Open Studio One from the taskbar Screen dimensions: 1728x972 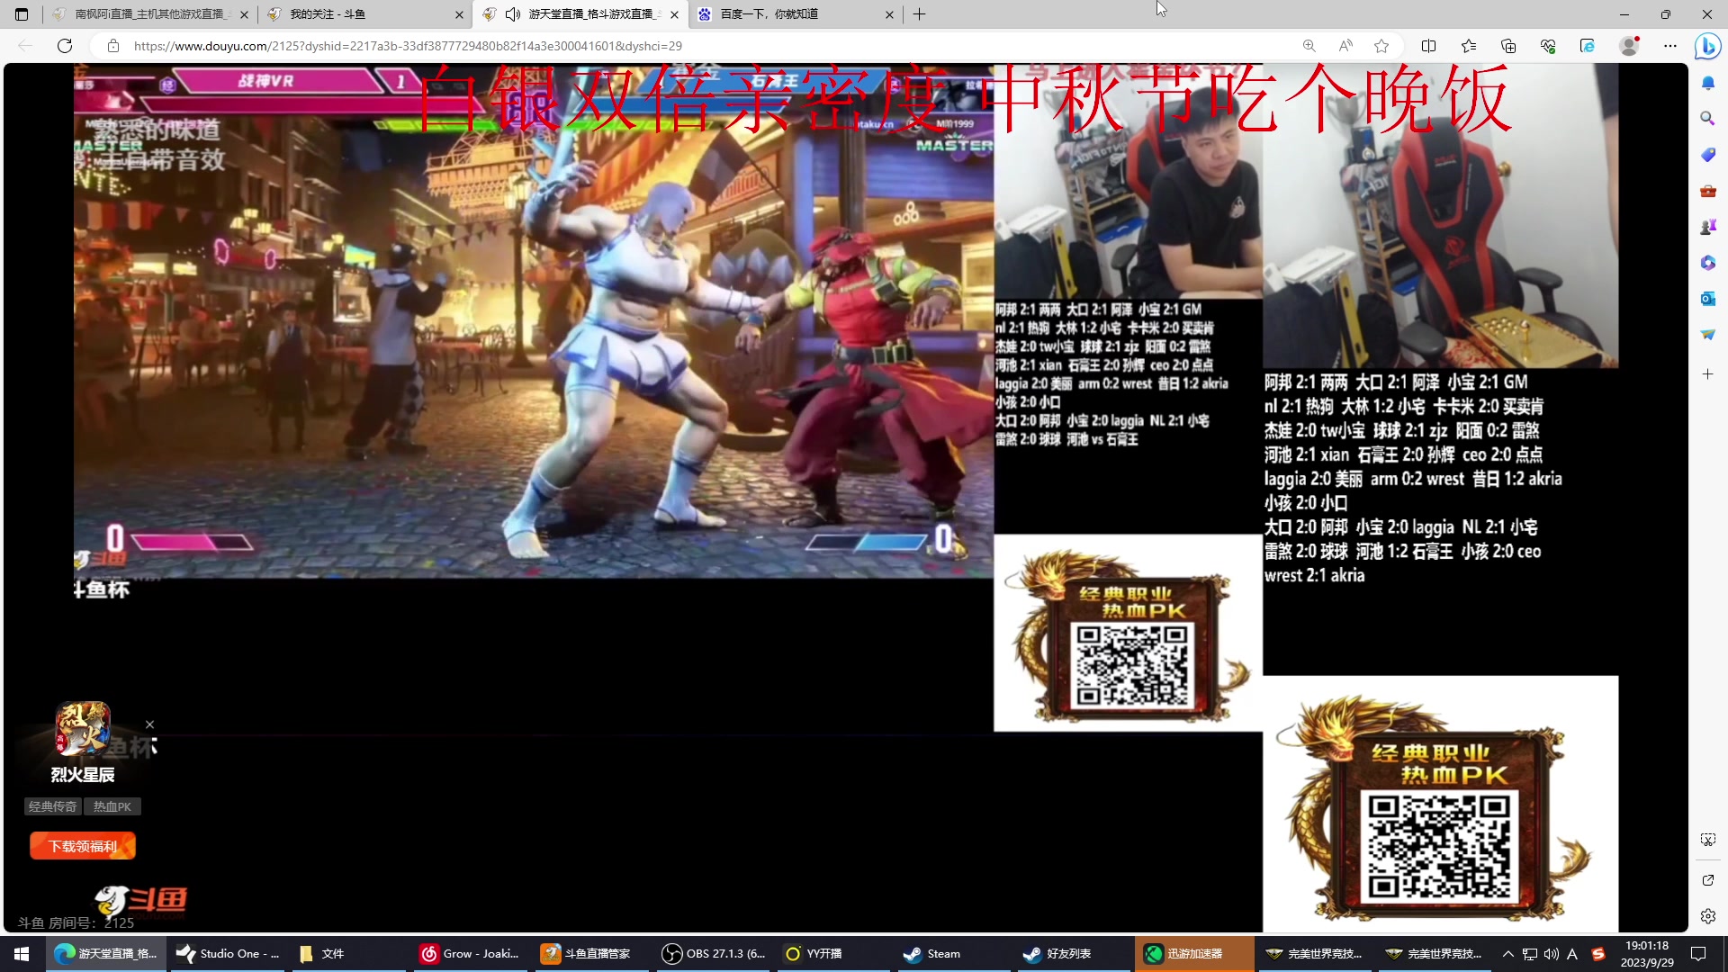(x=227, y=954)
